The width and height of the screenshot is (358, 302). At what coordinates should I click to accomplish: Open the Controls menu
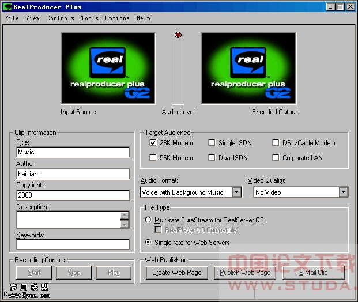[x=60, y=18]
